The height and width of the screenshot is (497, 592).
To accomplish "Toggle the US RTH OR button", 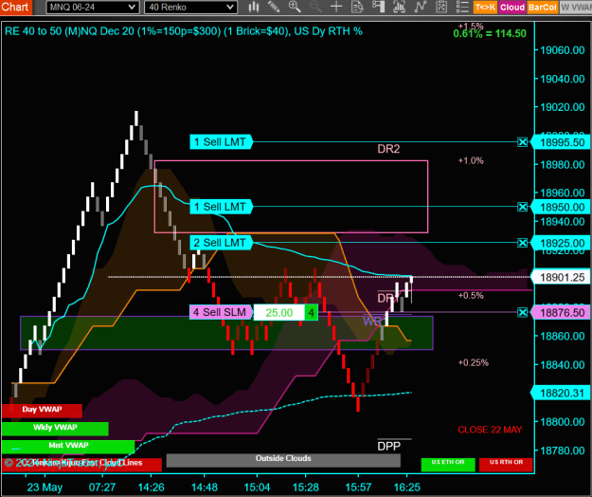I will coord(506,465).
